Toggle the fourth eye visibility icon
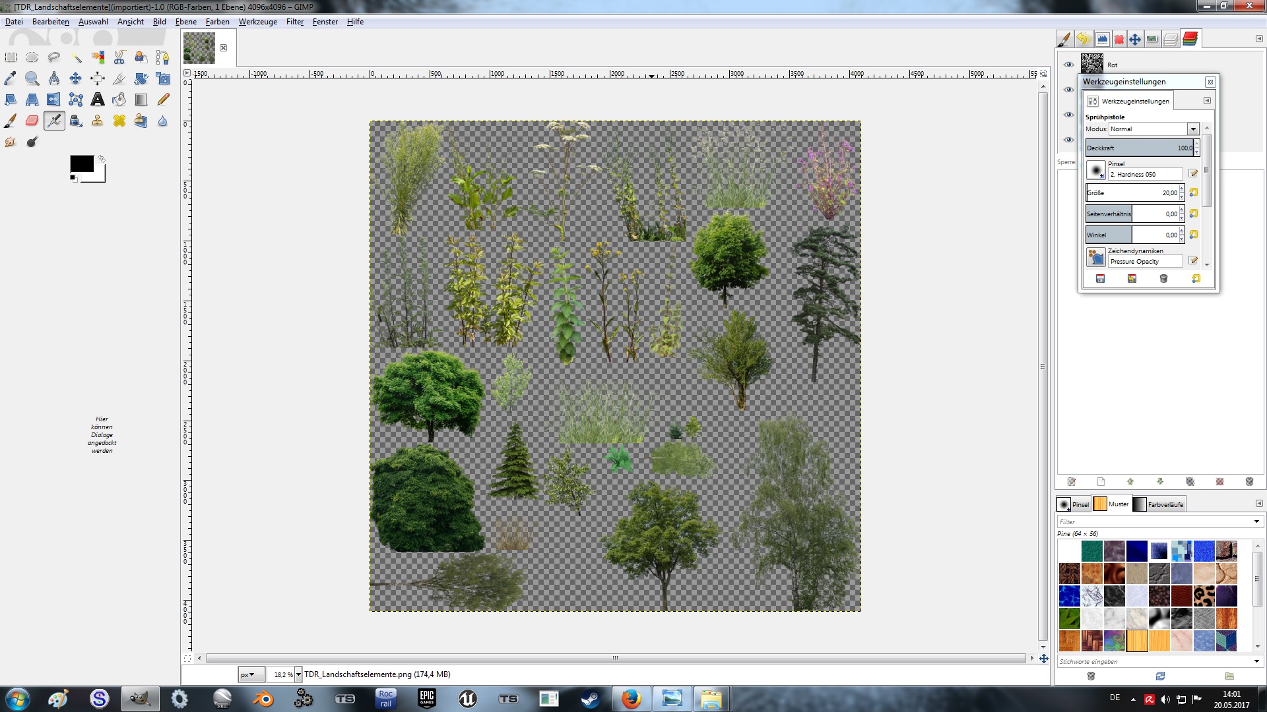 [1068, 140]
